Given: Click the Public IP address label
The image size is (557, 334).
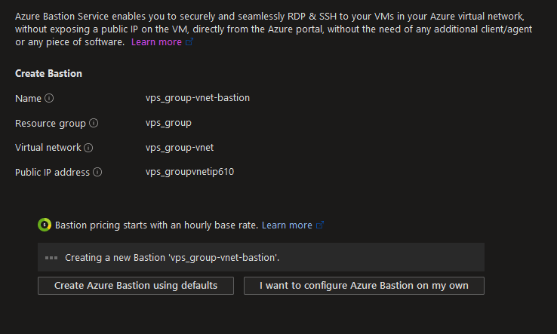Looking at the screenshot, I should pos(52,173).
